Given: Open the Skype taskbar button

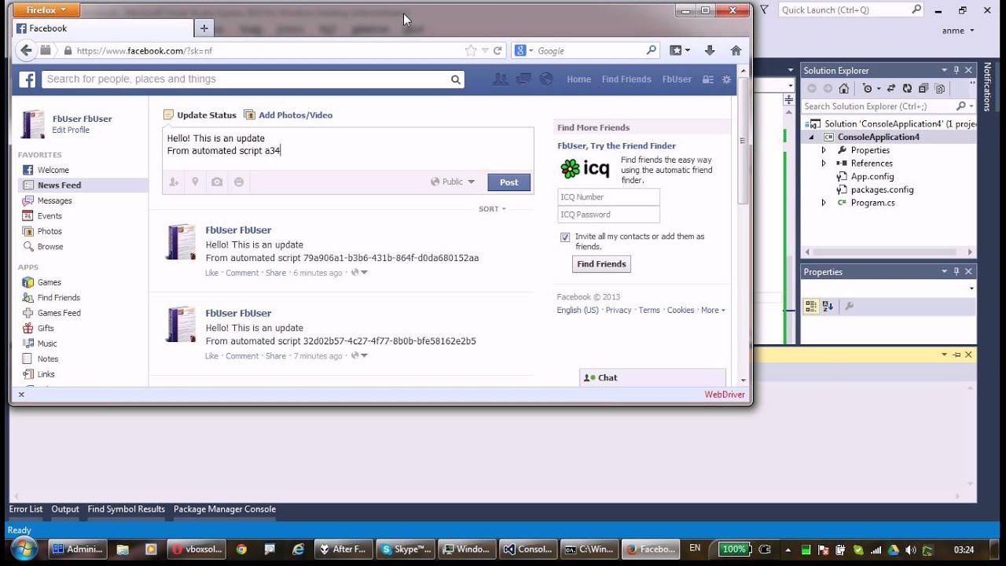Looking at the screenshot, I should 405,549.
